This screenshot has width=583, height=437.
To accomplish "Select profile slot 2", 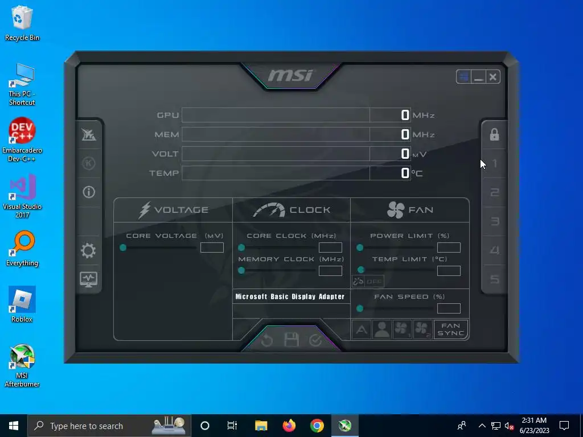I will 494,192.
